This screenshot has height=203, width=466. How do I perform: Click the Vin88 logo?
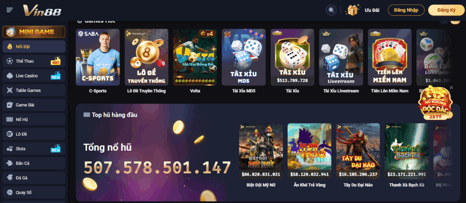click(42, 10)
